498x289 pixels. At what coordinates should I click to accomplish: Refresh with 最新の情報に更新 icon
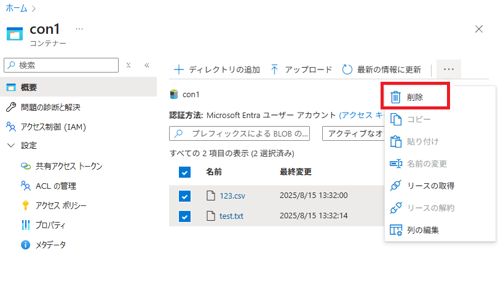(x=347, y=69)
